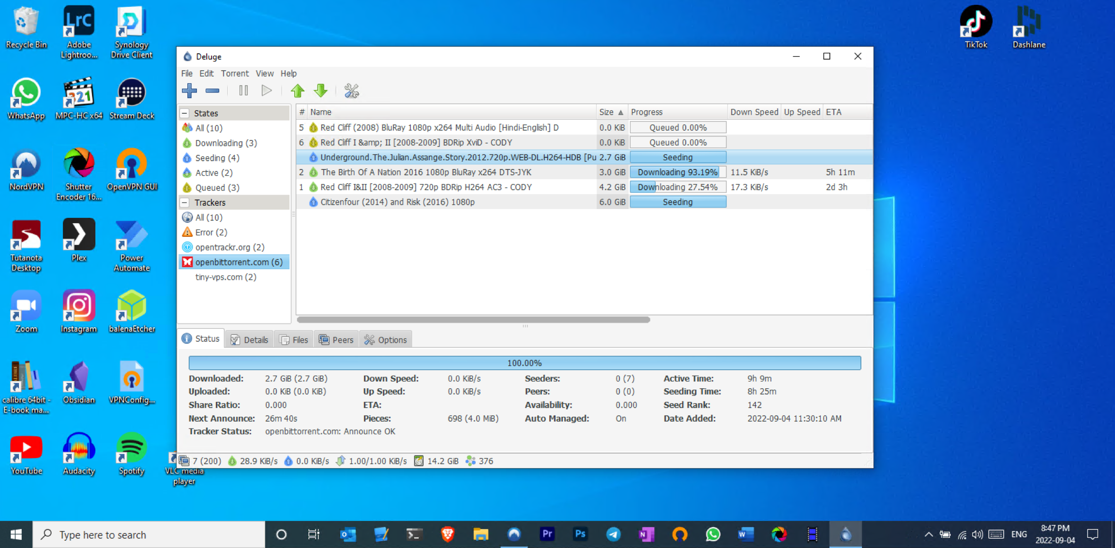Click the Remove Torrent minus icon
The image size is (1115, 548).
pyautogui.click(x=212, y=91)
